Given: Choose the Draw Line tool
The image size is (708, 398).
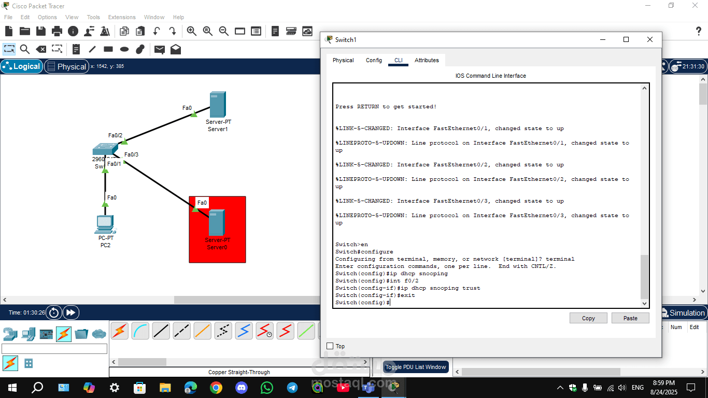Looking at the screenshot, I should tap(92, 49).
